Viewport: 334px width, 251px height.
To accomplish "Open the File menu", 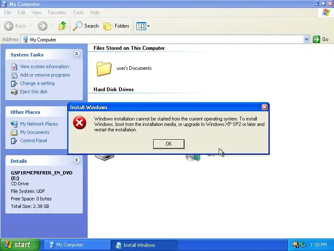I will tap(8, 13).
